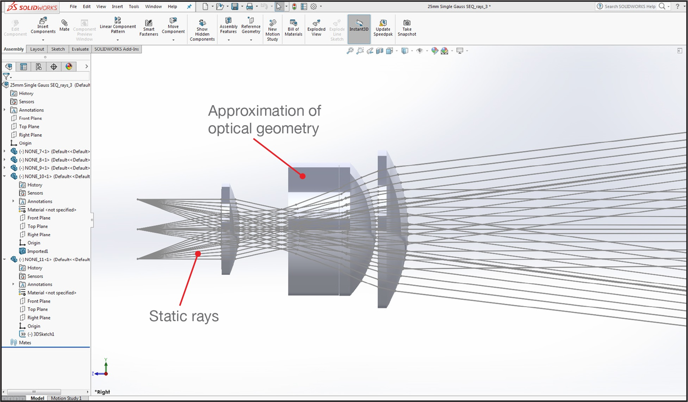Switch to the Motion Study 1 tab

pos(67,398)
